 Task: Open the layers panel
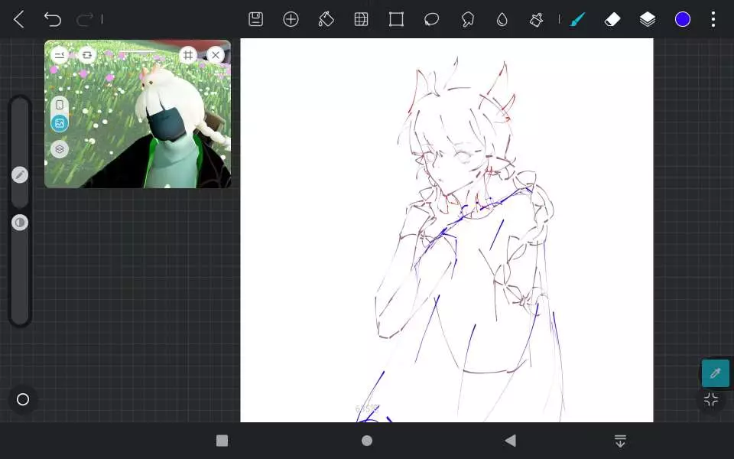pyautogui.click(x=648, y=19)
